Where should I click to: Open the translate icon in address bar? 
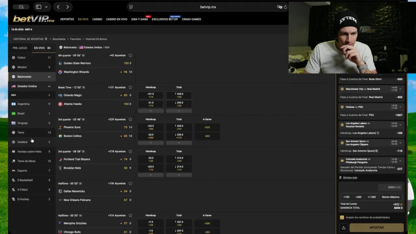click(279, 7)
